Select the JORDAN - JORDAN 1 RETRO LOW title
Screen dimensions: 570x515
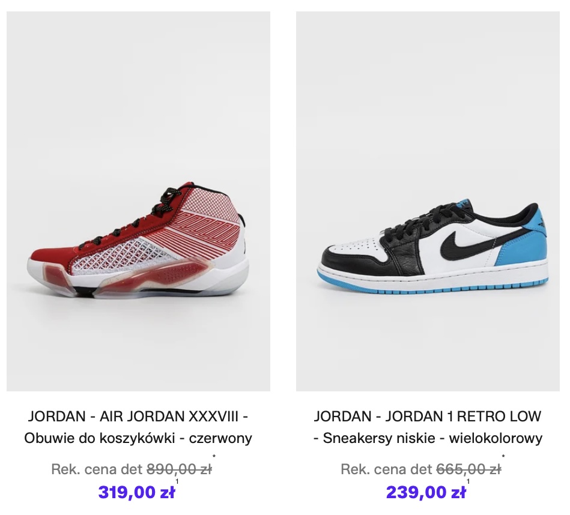point(428,416)
